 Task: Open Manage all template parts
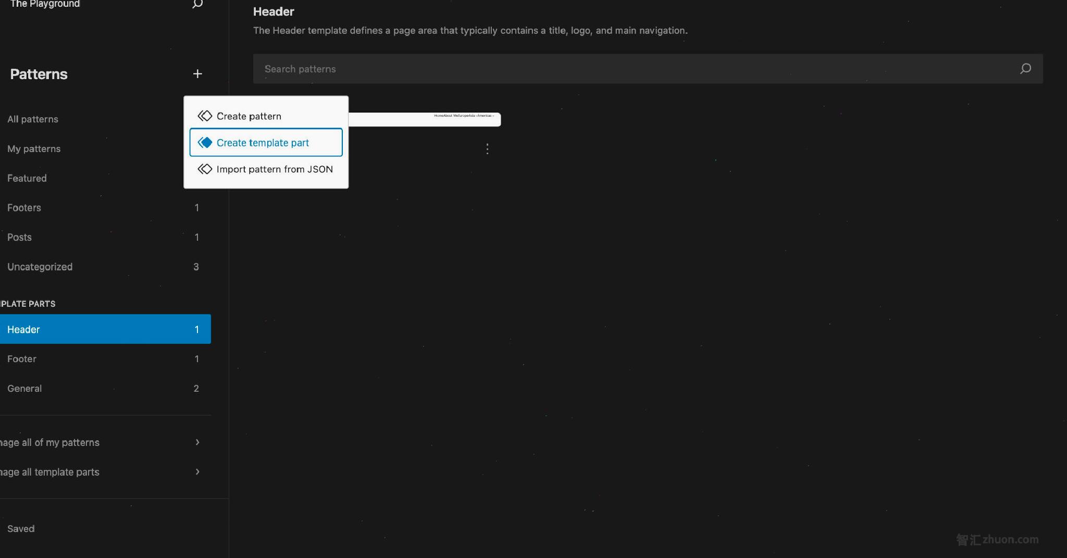tap(105, 472)
